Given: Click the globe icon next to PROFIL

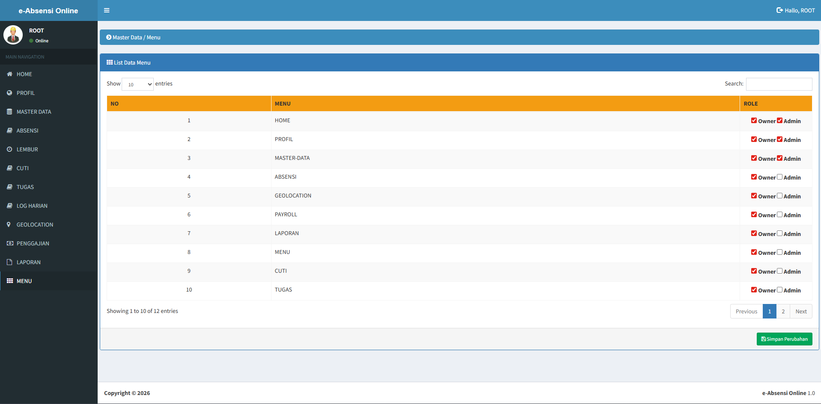Looking at the screenshot, I should 9,93.
